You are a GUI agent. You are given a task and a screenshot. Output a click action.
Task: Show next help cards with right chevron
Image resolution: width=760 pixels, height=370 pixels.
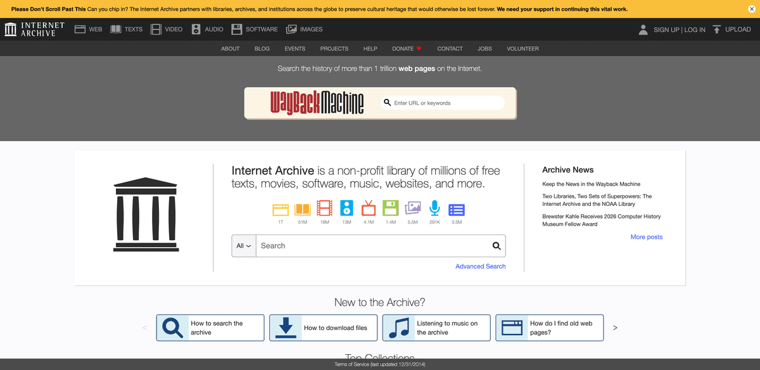[x=615, y=328]
